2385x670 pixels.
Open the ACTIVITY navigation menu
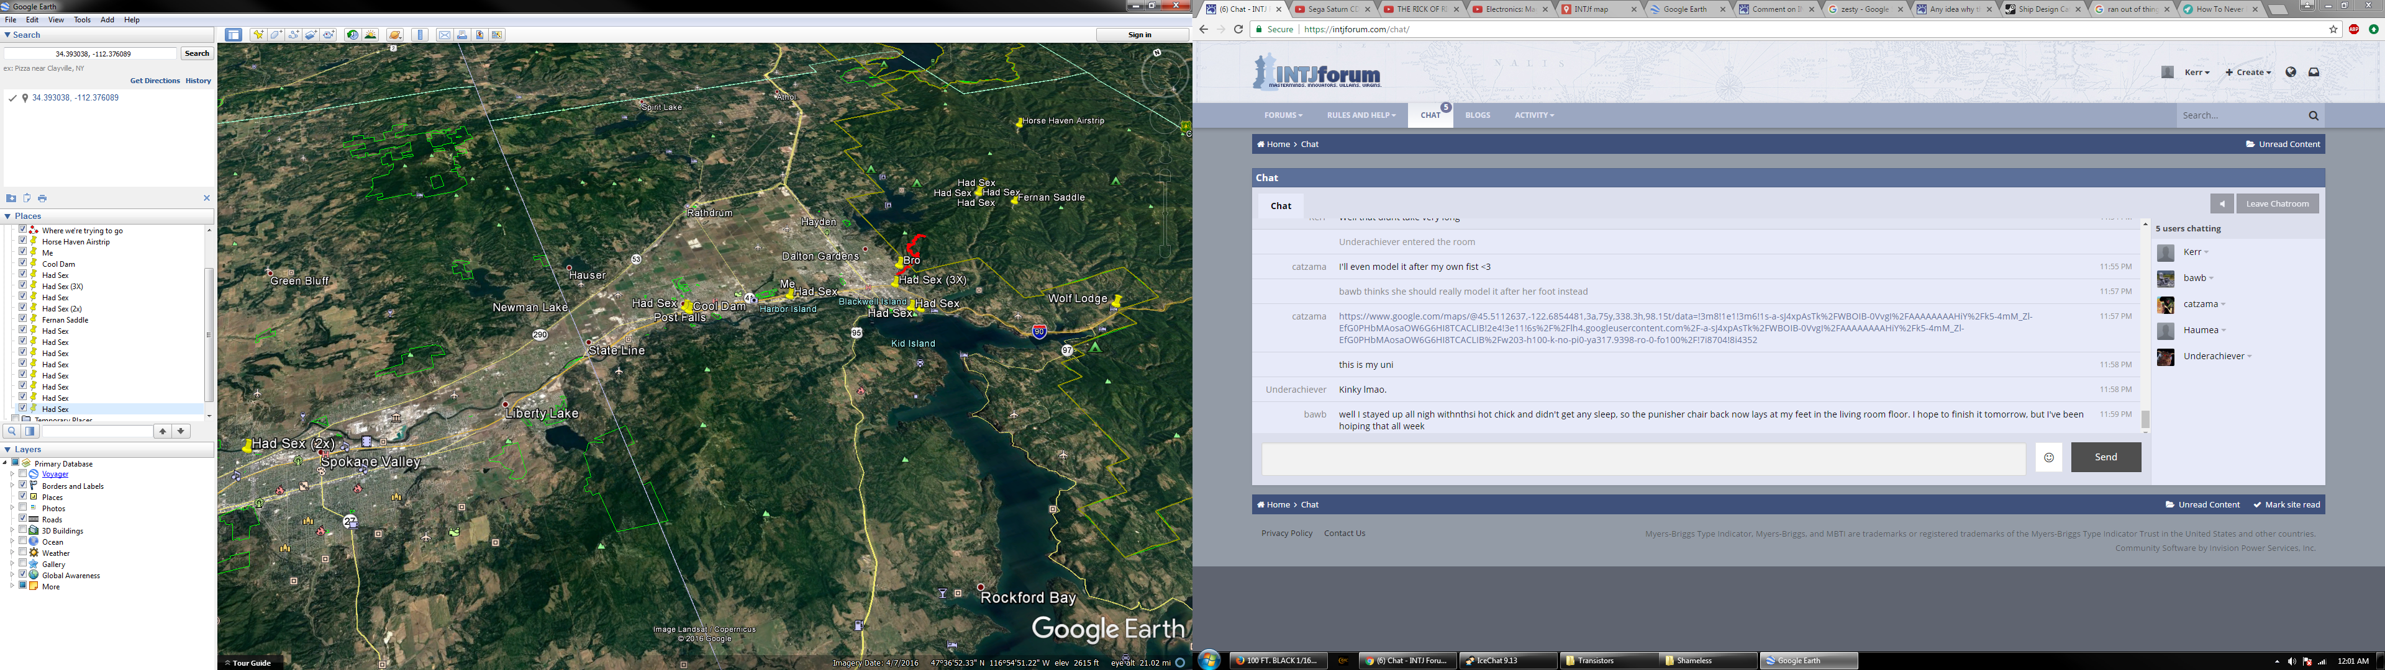point(1534,115)
